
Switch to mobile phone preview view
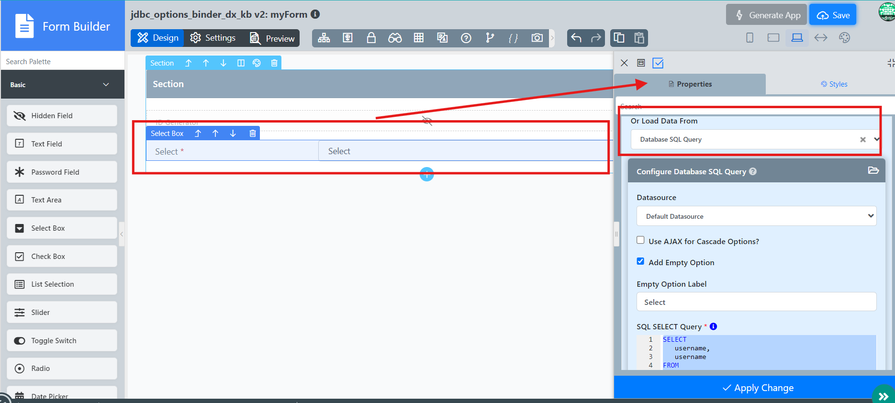[x=750, y=38]
